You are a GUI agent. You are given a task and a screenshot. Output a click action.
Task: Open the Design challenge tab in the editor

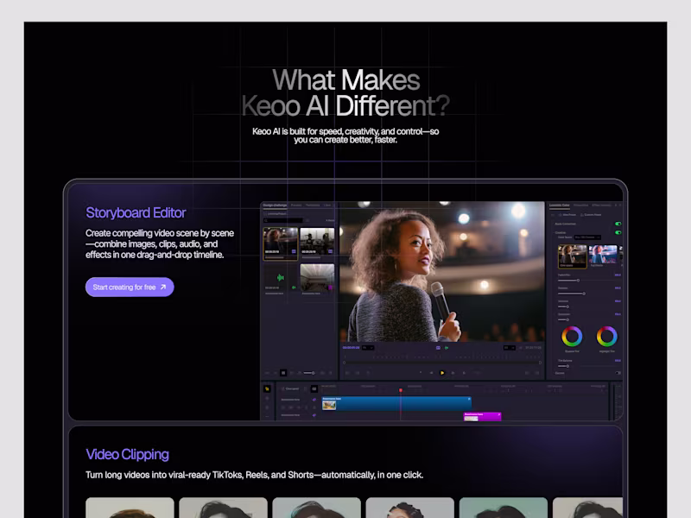coord(275,205)
